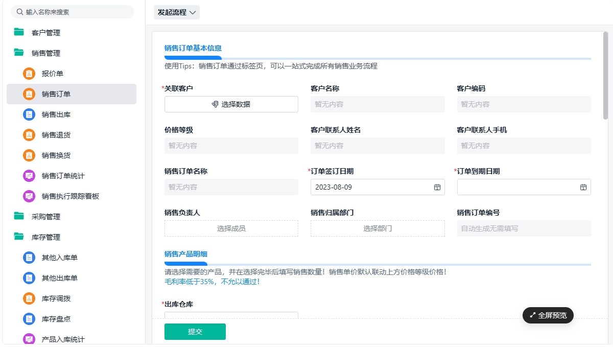Screen dimensions: 613x347
Task: Click the 毛利率低于35%，不允以通过 notice text
Action: pyautogui.click(x=212, y=282)
